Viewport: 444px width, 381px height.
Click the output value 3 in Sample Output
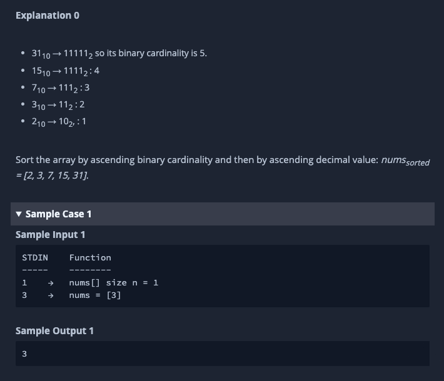pos(24,354)
